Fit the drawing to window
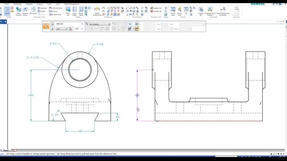 186,11
